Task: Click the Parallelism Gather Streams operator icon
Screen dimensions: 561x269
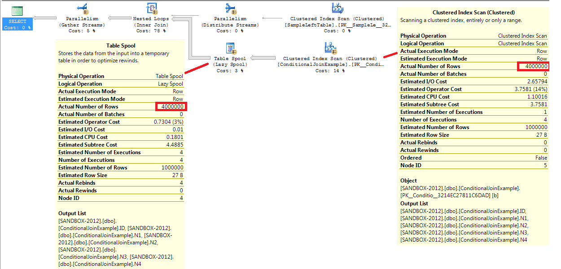Action: (82, 9)
